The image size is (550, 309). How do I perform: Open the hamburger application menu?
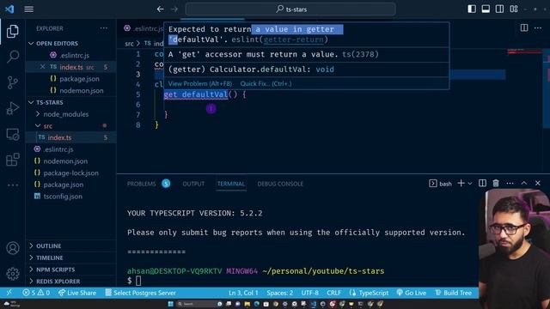28,9
